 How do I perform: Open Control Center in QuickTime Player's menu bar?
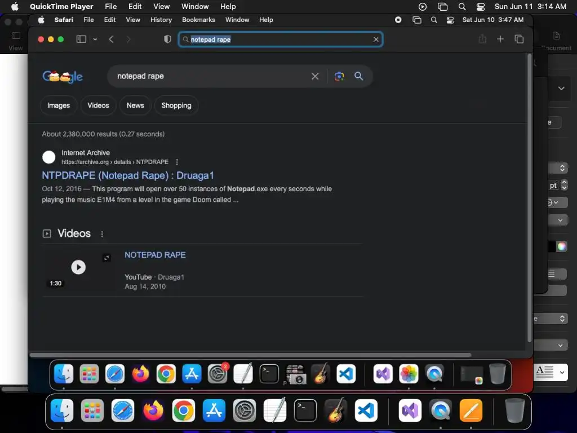coord(480,7)
